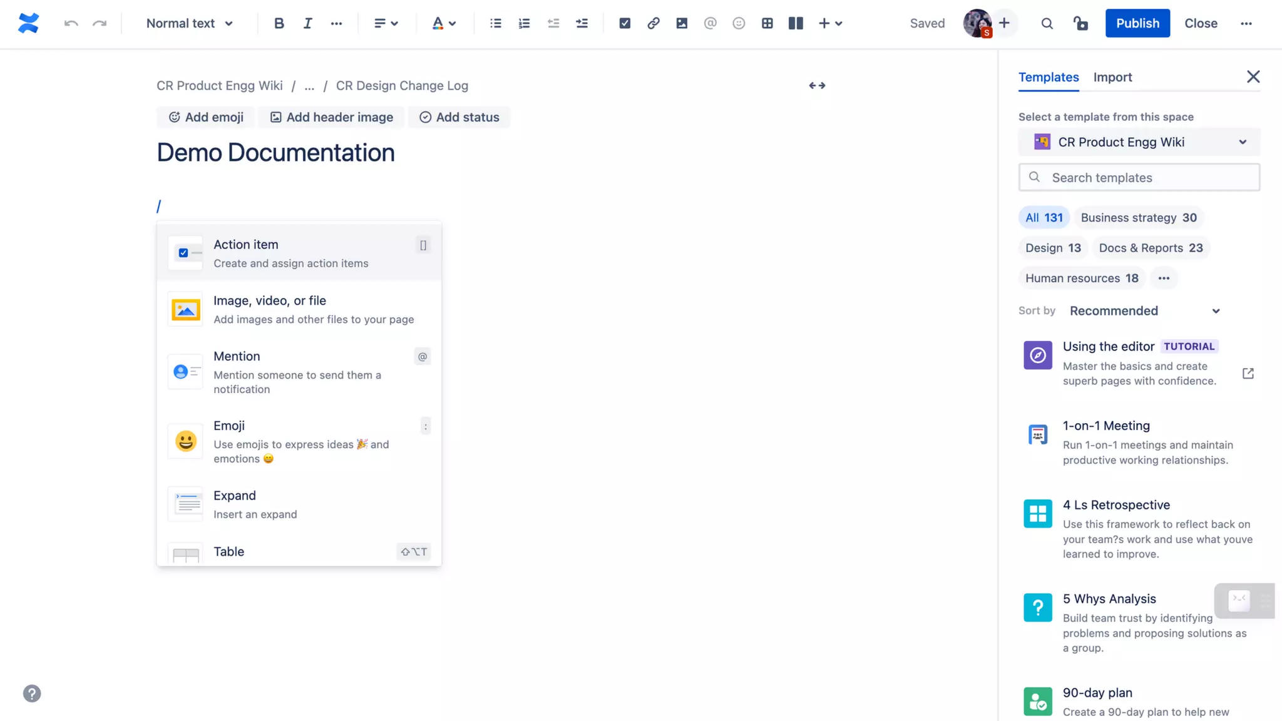Toggle bold formatting in toolbar
1282x721 pixels.
(279, 23)
